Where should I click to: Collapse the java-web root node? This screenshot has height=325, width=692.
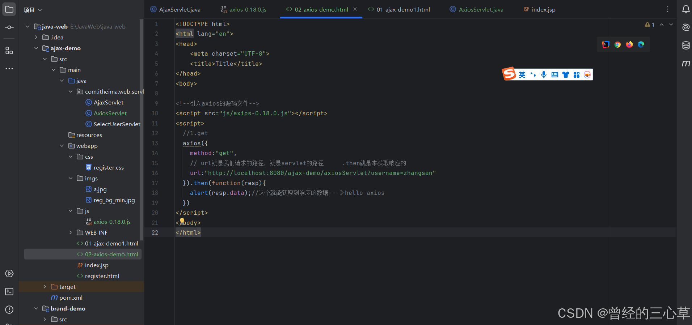tap(28, 26)
